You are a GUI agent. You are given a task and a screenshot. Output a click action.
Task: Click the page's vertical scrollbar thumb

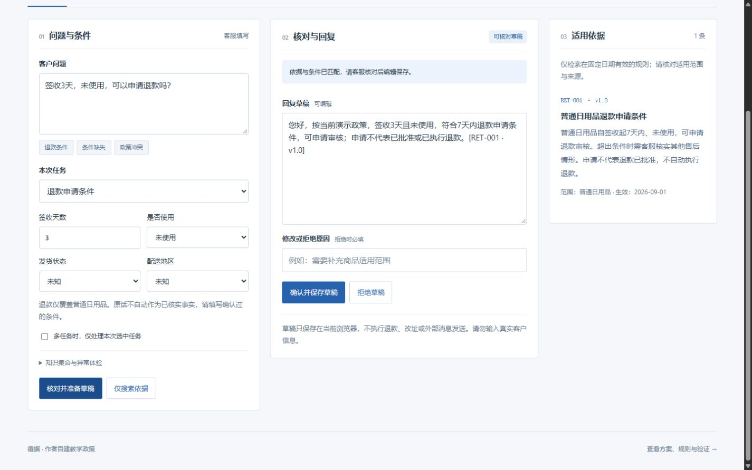pyautogui.click(x=748, y=285)
